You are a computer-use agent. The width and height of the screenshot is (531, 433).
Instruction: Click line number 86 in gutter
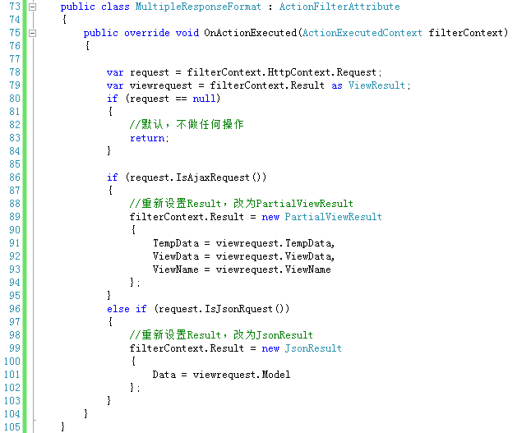click(x=15, y=177)
